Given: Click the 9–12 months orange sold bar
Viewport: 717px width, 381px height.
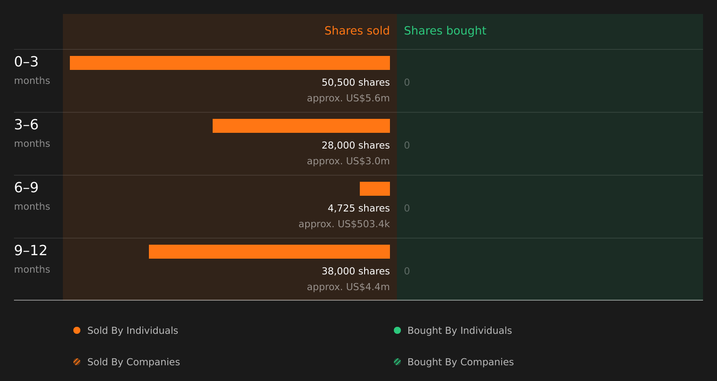Looking at the screenshot, I should click(x=269, y=252).
